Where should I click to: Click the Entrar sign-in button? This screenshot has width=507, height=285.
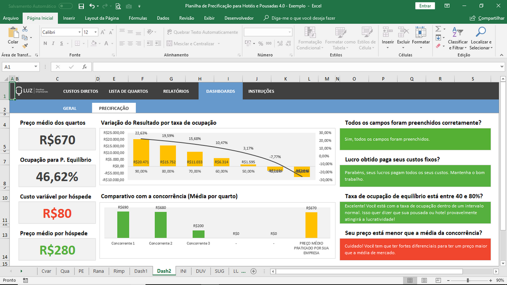425,6
